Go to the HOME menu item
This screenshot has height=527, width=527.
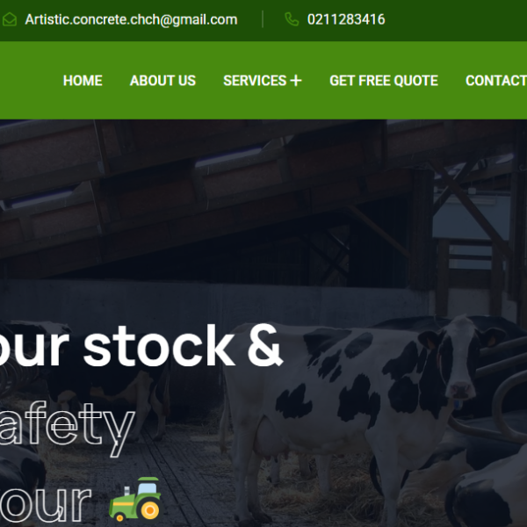coord(83,81)
